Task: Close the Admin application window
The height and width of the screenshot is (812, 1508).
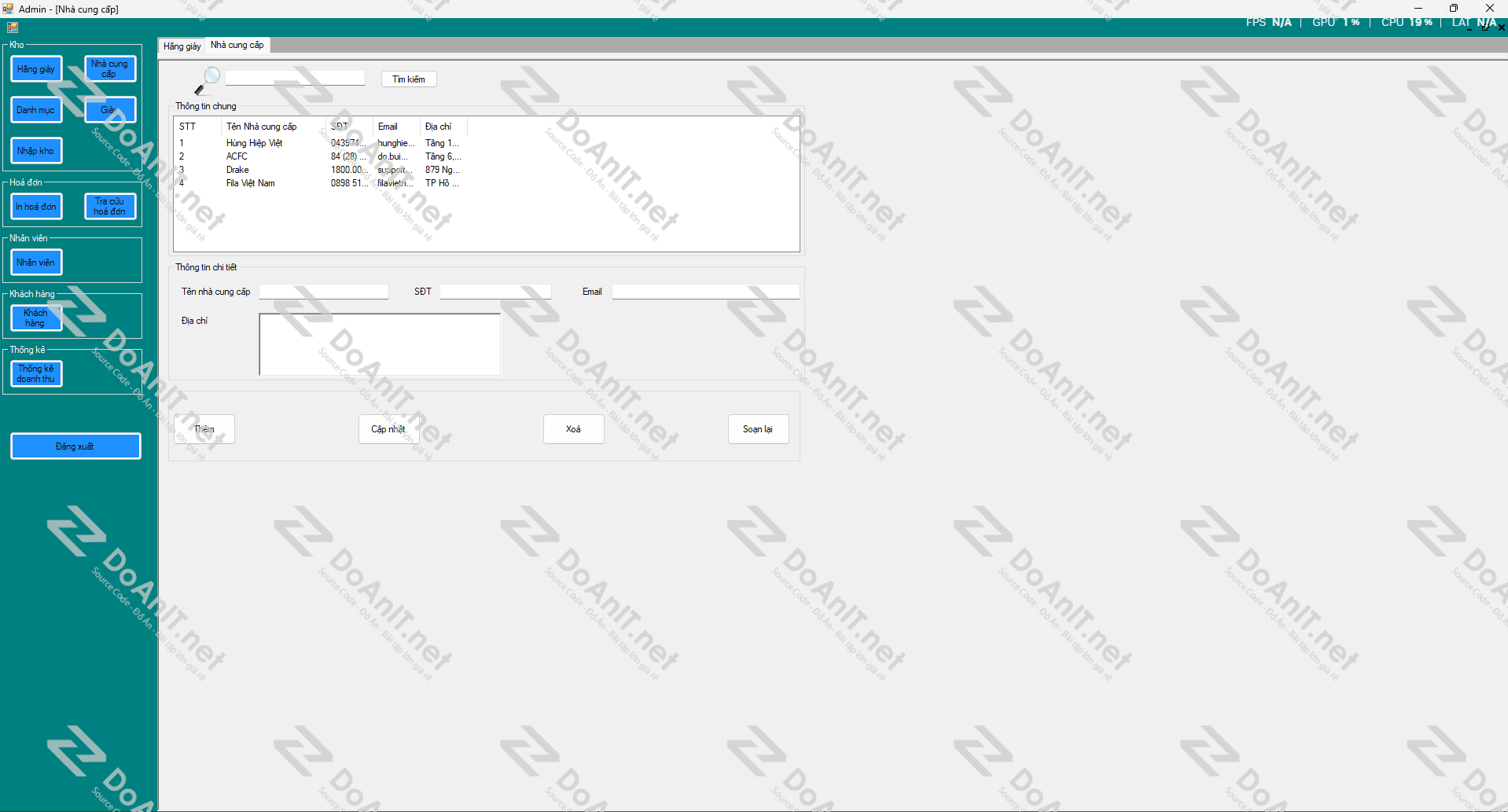Action: [x=1489, y=8]
